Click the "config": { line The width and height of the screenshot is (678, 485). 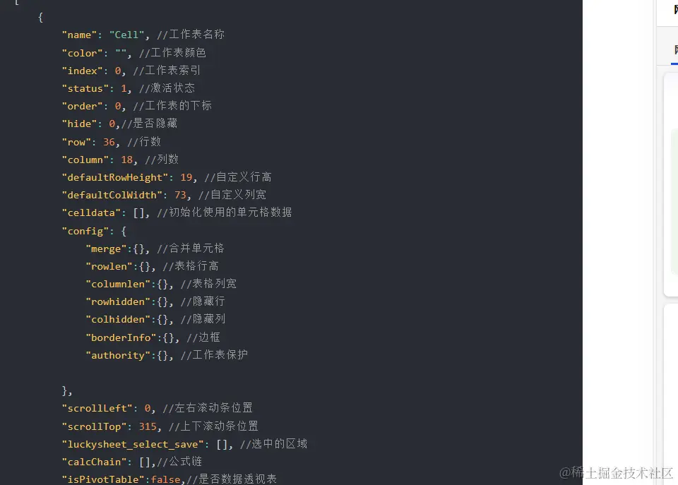coord(94,231)
